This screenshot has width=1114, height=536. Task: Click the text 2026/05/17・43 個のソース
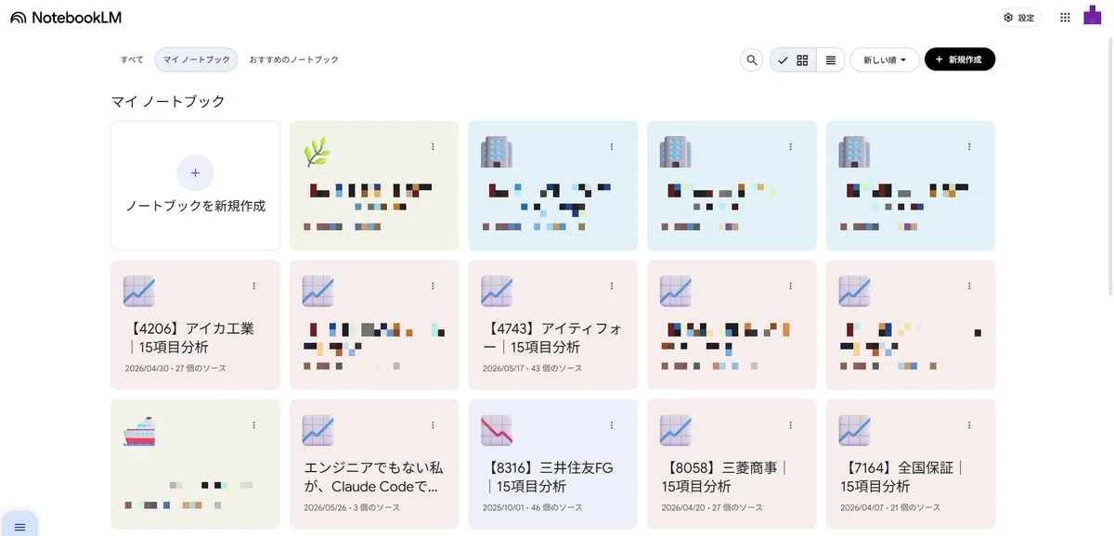pyautogui.click(x=533, y=368)
